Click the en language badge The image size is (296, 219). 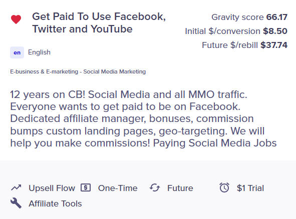pyautogui.click(x=17, y=52)
